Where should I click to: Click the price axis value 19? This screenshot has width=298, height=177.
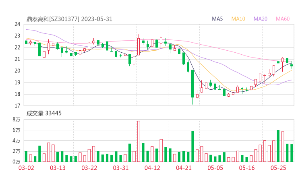[17, 82]
